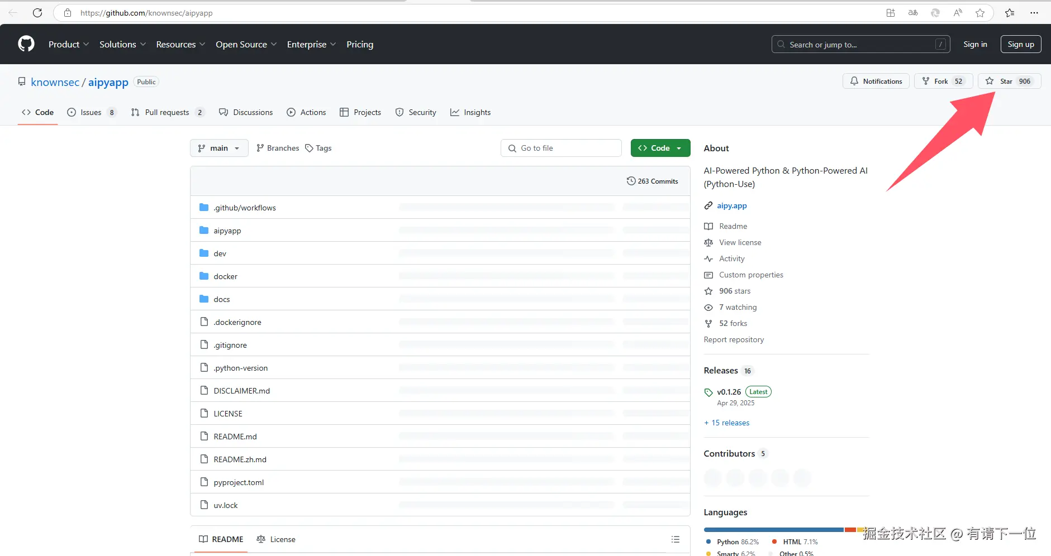
Task: Open the main branch selector dropdown
Action: [x=219, y=148]
